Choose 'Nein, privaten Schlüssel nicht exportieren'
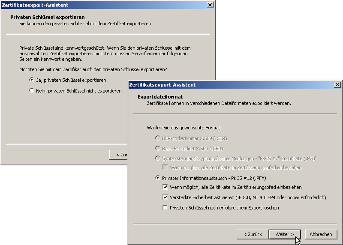 32,91
